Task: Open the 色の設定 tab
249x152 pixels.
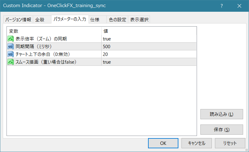Action: pos(117,20)
